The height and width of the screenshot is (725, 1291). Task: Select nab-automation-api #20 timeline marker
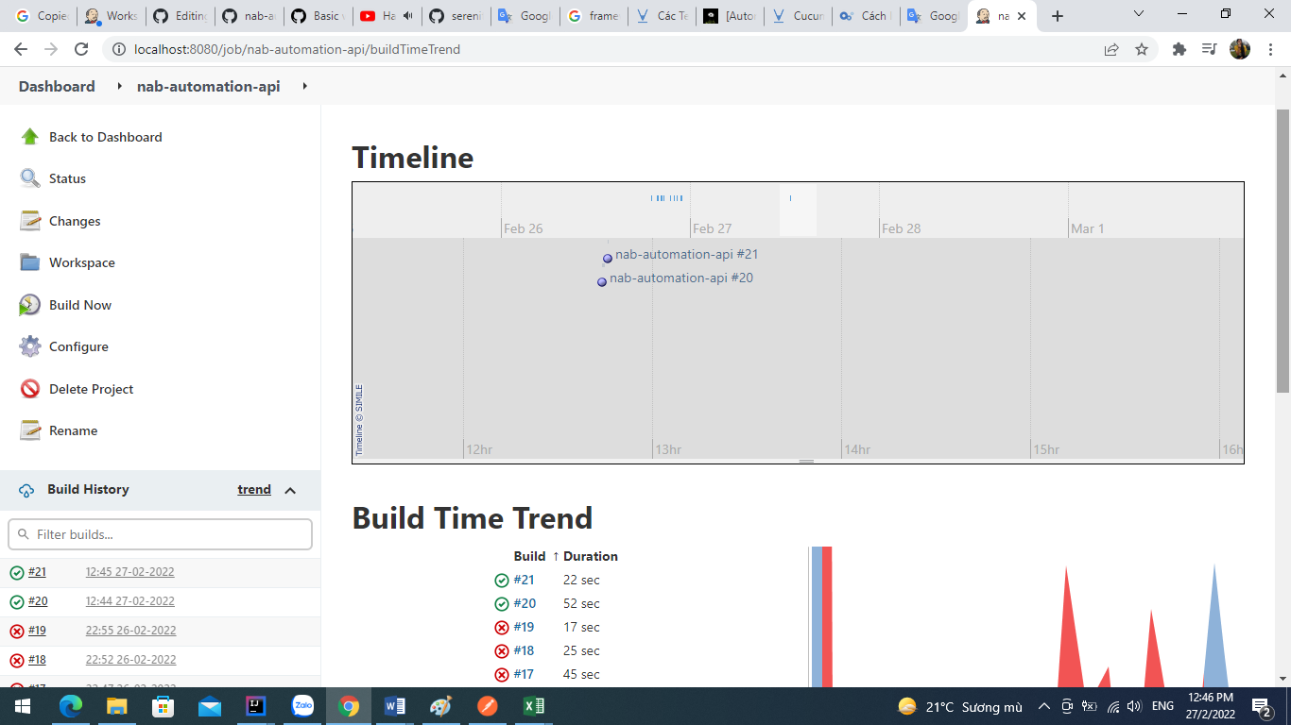[602, 282]
